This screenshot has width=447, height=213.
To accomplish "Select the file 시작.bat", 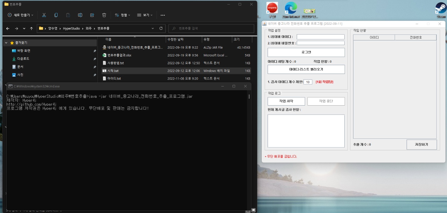I will pyautogui.click(x=177, y=71).
